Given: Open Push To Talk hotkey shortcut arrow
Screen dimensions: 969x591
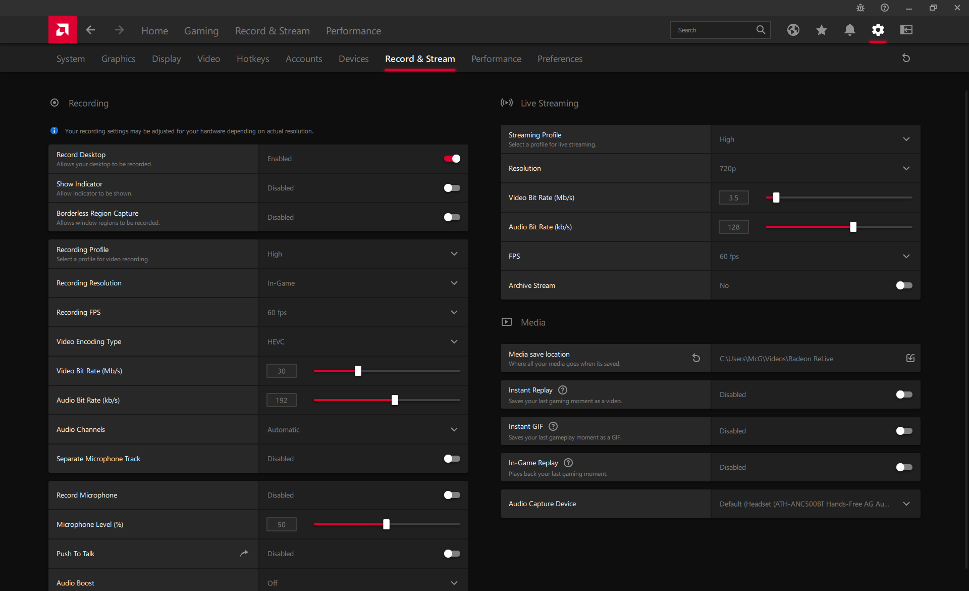Looking at the screenshot, I should pyautogui.click(x=244, y=554).
